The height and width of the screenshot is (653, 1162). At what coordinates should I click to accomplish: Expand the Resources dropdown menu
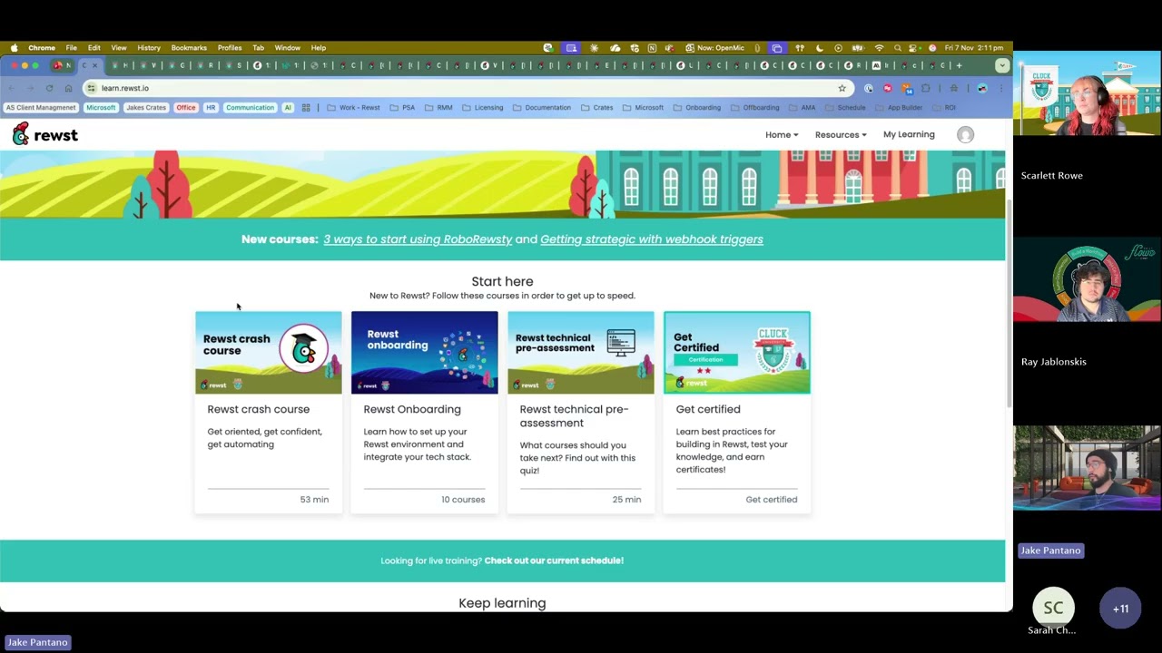tap(841, 134)
